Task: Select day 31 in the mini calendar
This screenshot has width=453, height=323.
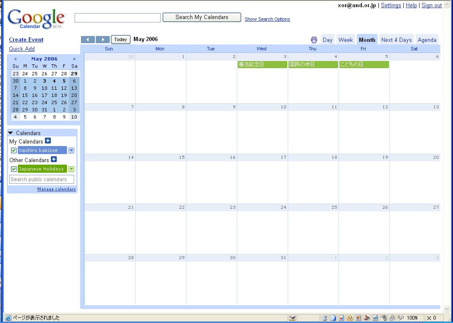Action: (44, 110)
